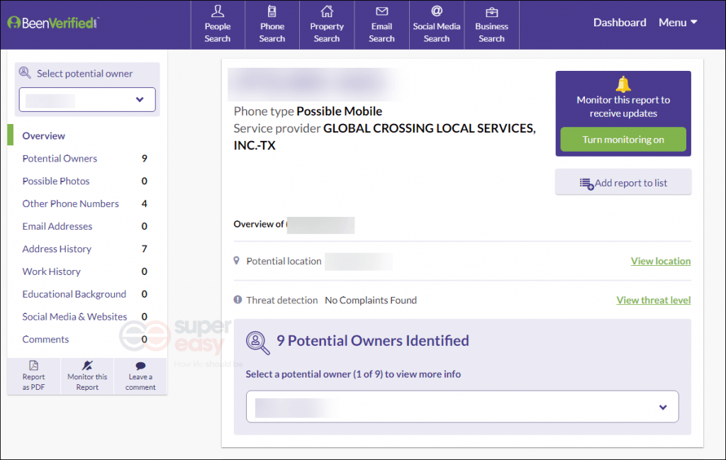Screen dimensions: 726x460
Task: Open Phone Search phone icon
Action: click(272, 11)
